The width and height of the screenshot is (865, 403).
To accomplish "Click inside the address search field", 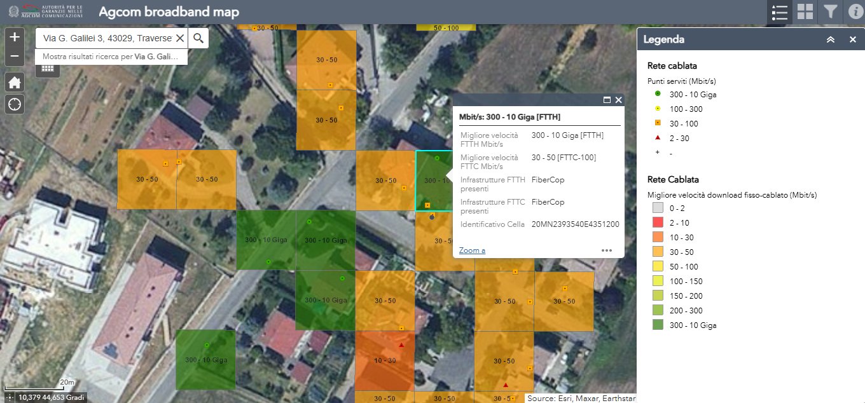I will pos(105,38).
